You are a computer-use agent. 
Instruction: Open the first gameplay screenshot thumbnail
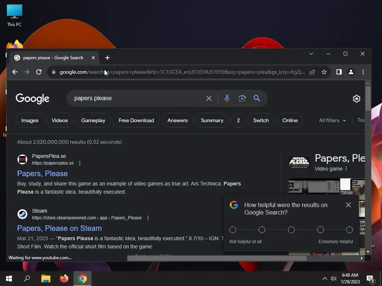[314, 186]
